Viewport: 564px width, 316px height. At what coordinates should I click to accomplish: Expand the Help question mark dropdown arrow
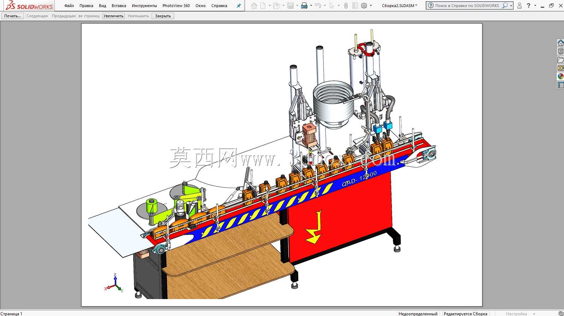535,6
